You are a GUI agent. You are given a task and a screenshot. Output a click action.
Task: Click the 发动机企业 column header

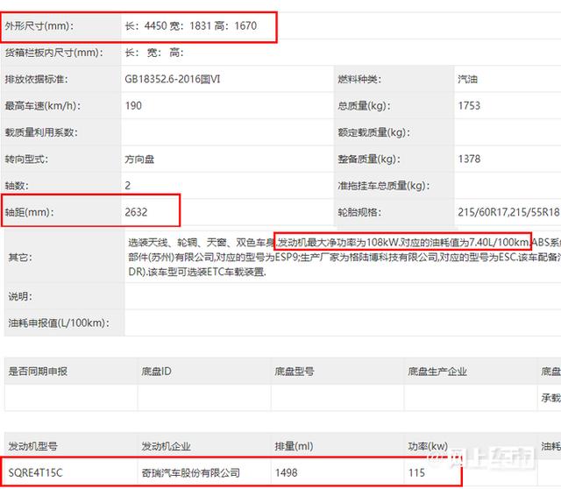tap(166, 446)
